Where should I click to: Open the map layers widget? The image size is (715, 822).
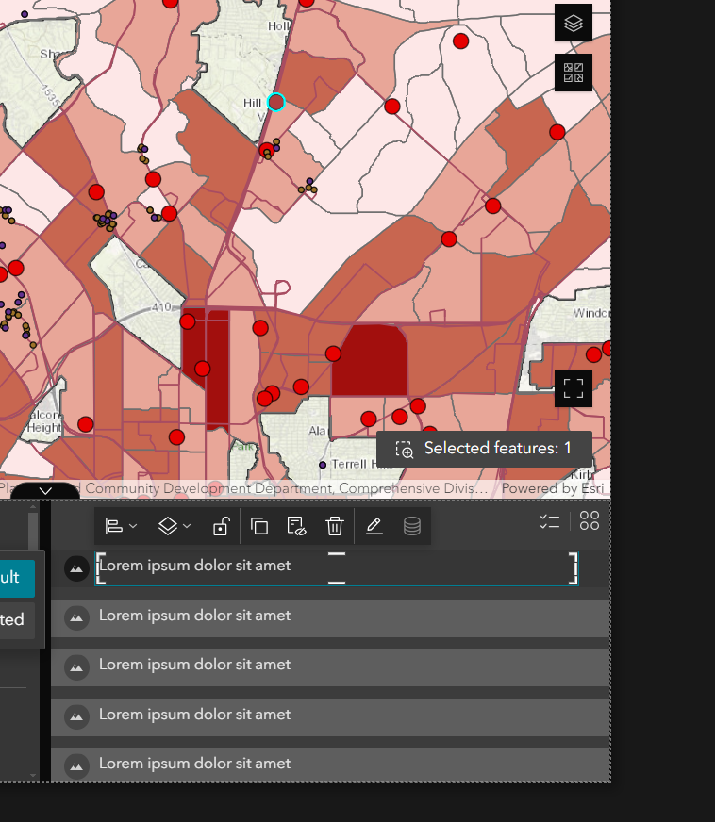(574, 24)
